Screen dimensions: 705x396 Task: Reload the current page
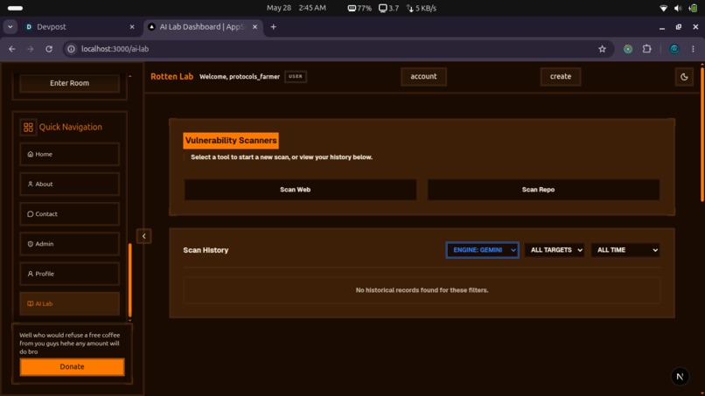49,49
